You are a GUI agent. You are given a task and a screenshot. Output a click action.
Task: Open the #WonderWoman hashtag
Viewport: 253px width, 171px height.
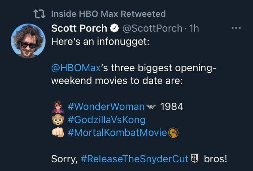coord(106,107)
